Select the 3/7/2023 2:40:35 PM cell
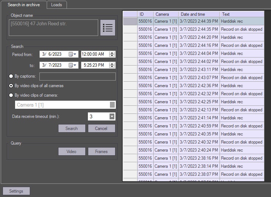This screenshot has height=197, width=271. (x=199, y=134)
